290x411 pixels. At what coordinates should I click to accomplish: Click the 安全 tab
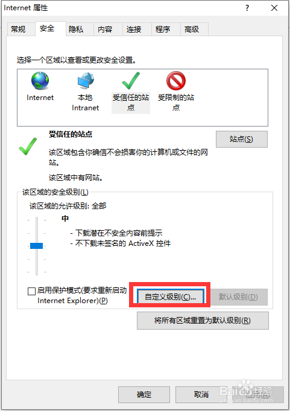coord(47,28)
